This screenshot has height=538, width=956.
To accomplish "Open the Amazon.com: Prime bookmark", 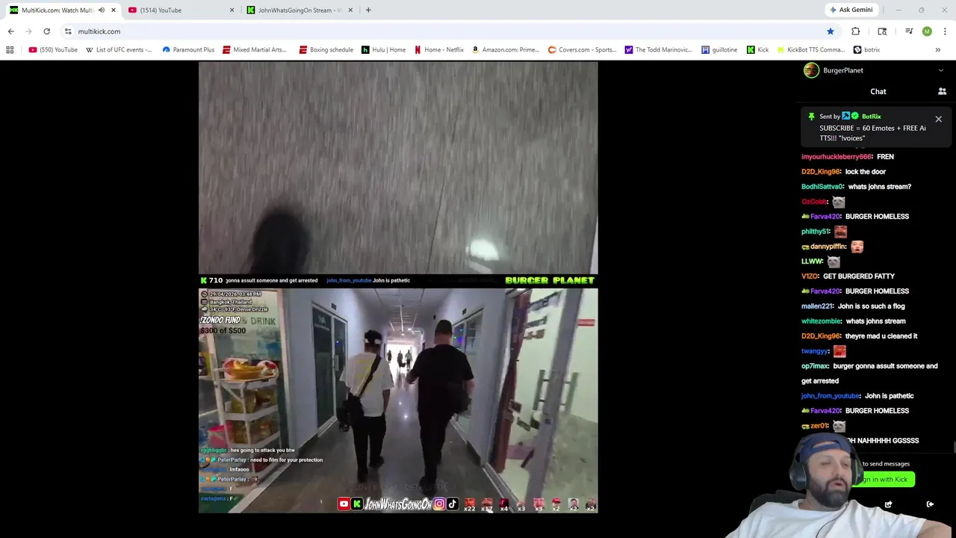I will coord(506,50).
